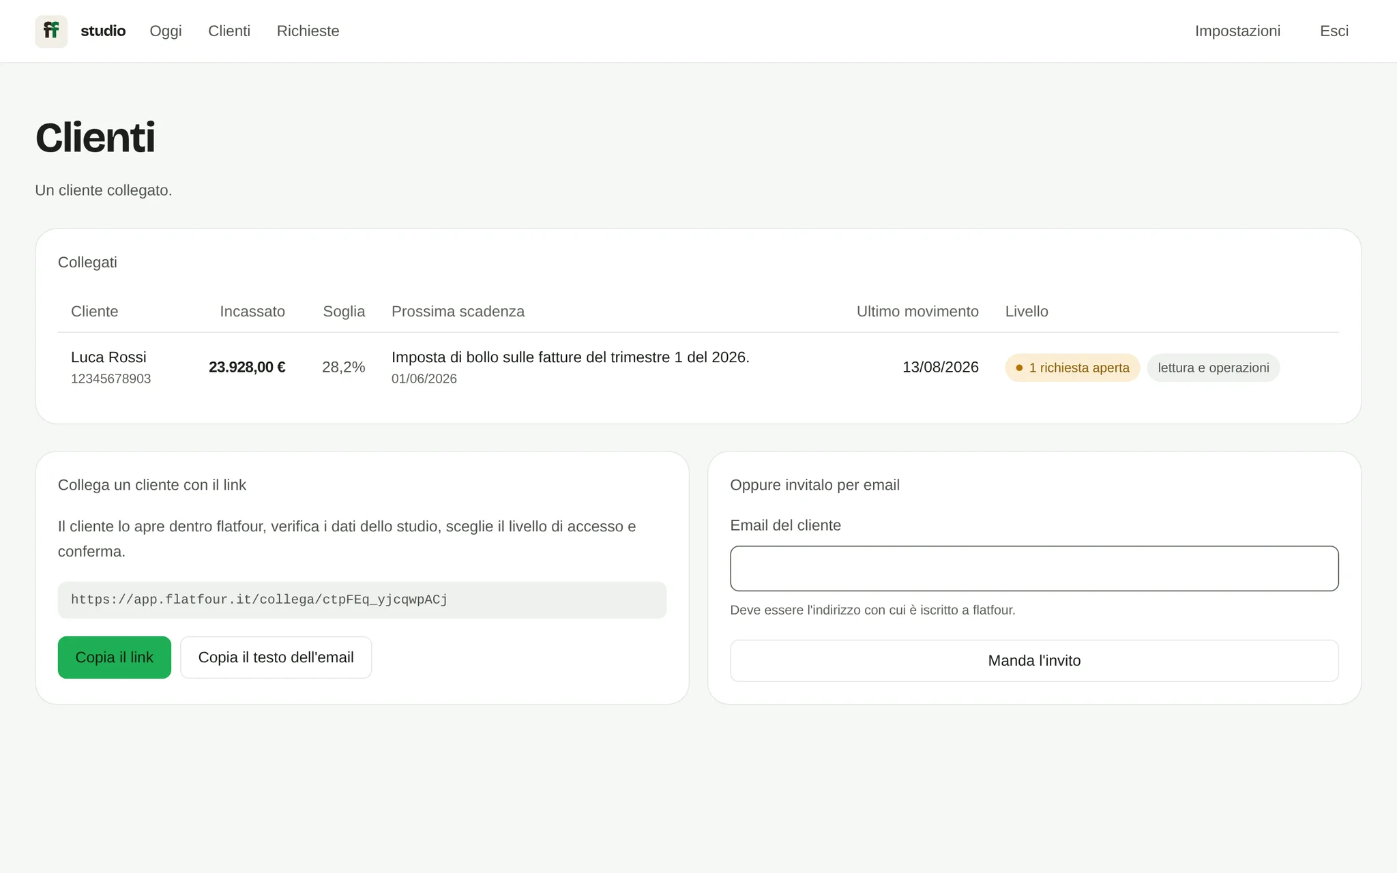Click the Prossima scadenza column header
The height and width of the screenshot is (873, 1397).
[x=458, y=311]
